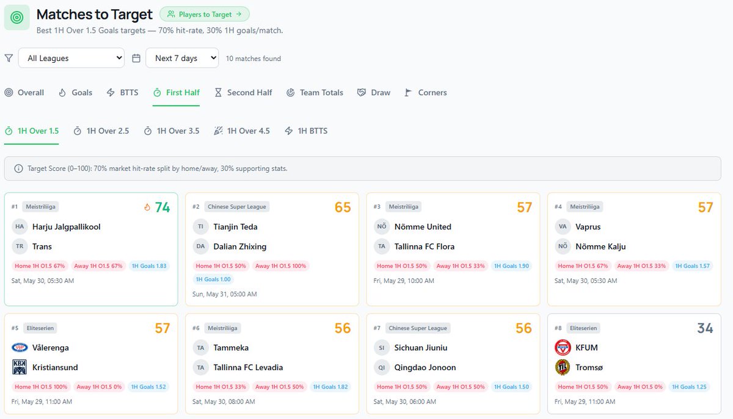Click the 1H Goals 1.25 tag on KFUM card
Image resolution: width=733 pixels, height=419 pixels.
tap(690, 387)
